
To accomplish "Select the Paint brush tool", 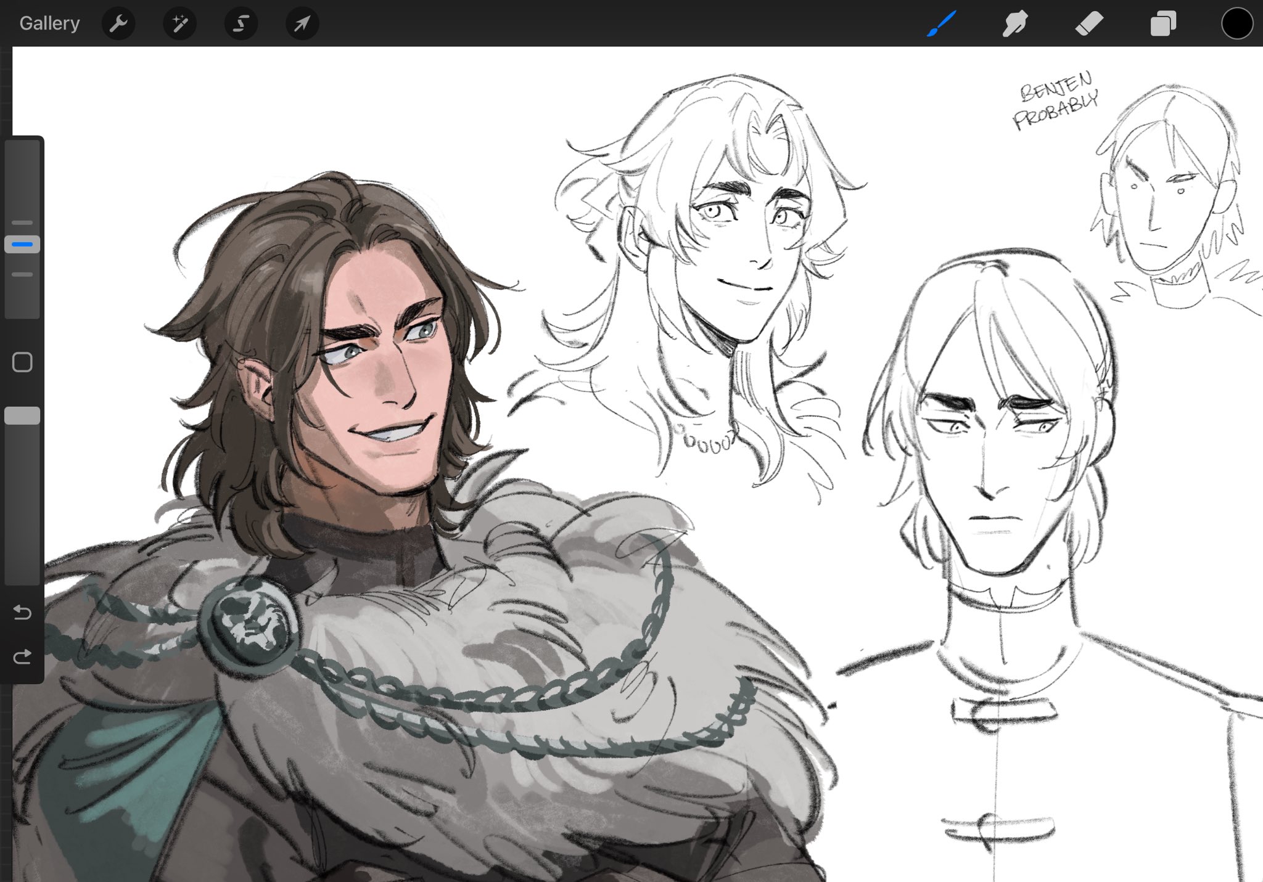I will click(941, 24).
